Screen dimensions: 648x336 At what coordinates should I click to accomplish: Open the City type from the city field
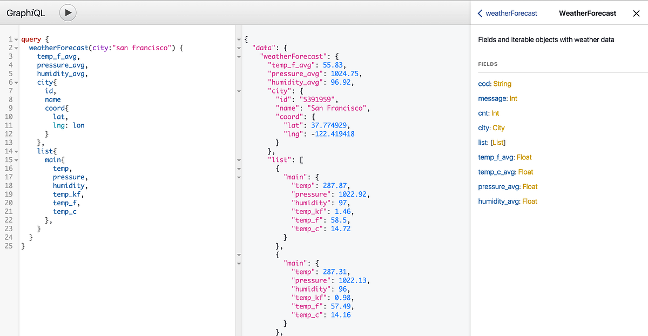pos(500,127)
